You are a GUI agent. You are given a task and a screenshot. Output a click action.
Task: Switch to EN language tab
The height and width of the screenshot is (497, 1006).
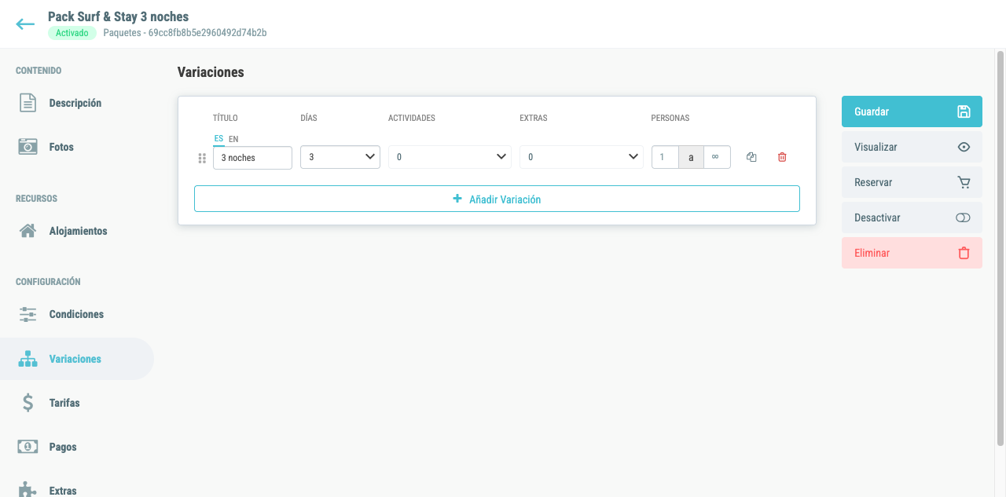coord(233,139)
